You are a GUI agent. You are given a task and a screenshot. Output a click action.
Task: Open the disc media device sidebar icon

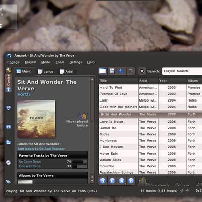(x=9, y=163)
